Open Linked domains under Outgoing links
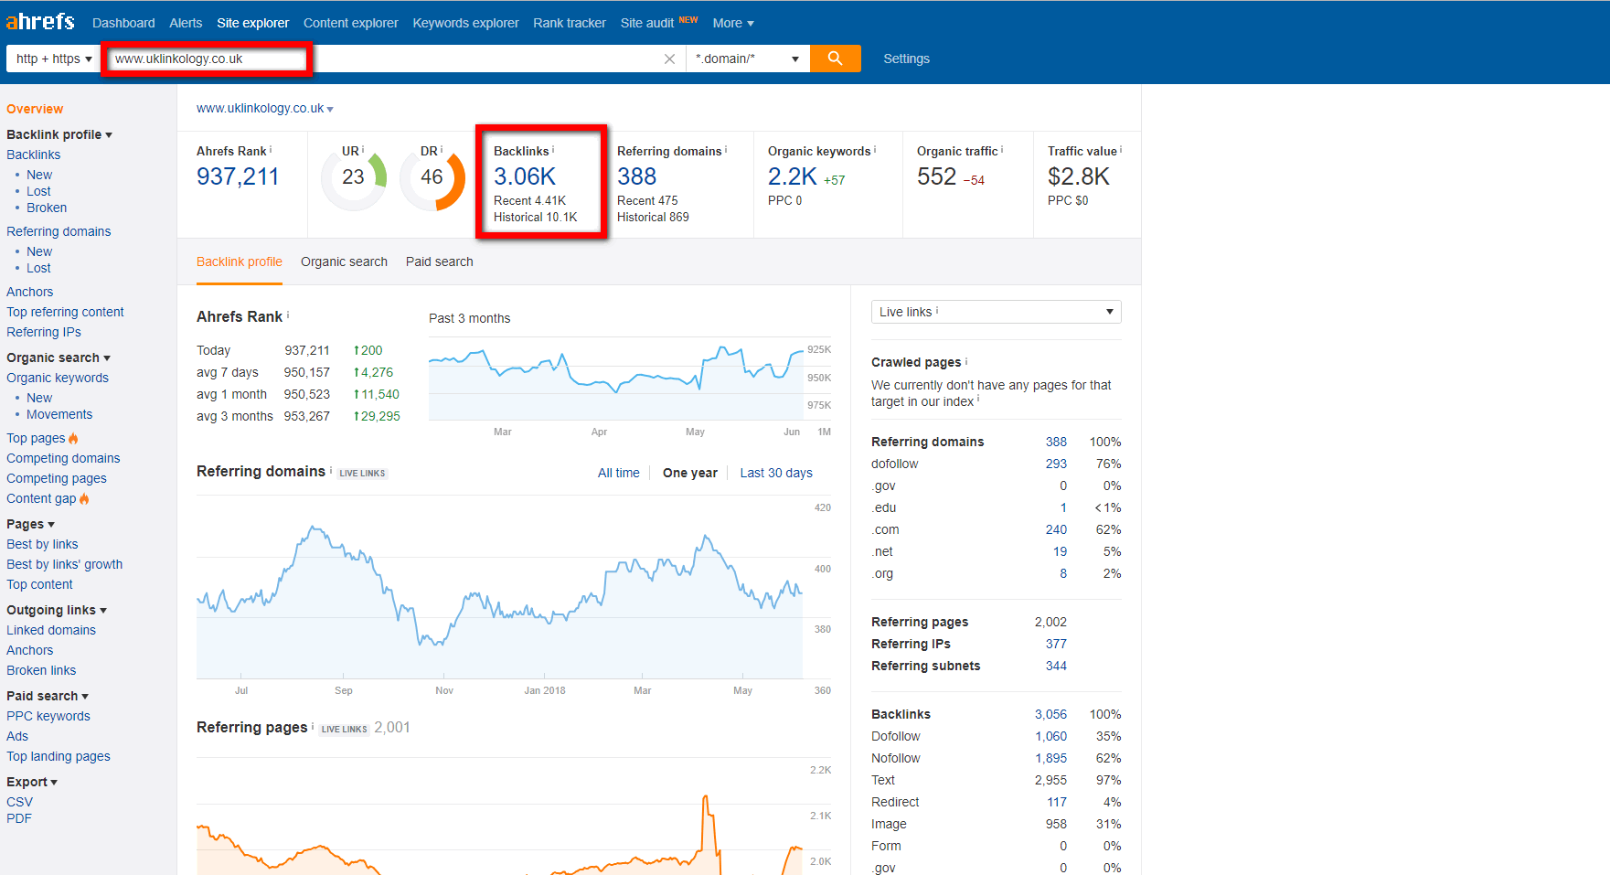 (x=51, y=630)
